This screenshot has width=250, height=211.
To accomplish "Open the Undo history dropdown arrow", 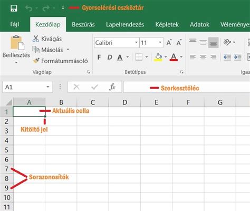I will tap(37, 8).
